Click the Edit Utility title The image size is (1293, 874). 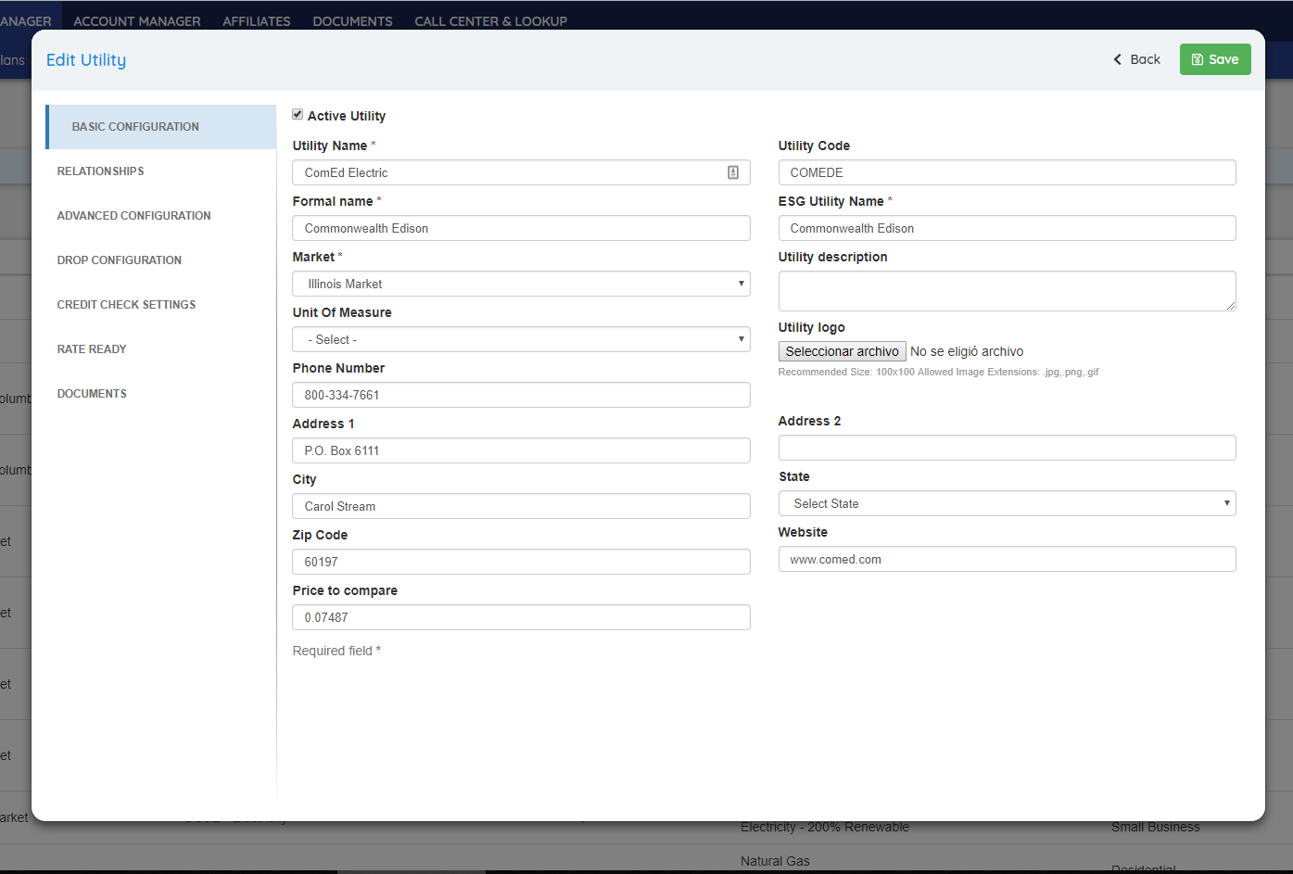[x=86, y=60]
